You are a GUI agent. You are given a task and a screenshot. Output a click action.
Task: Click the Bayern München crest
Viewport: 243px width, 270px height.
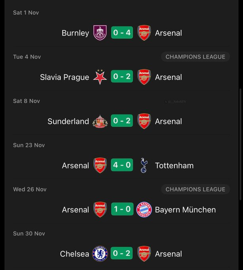[144, 210]
